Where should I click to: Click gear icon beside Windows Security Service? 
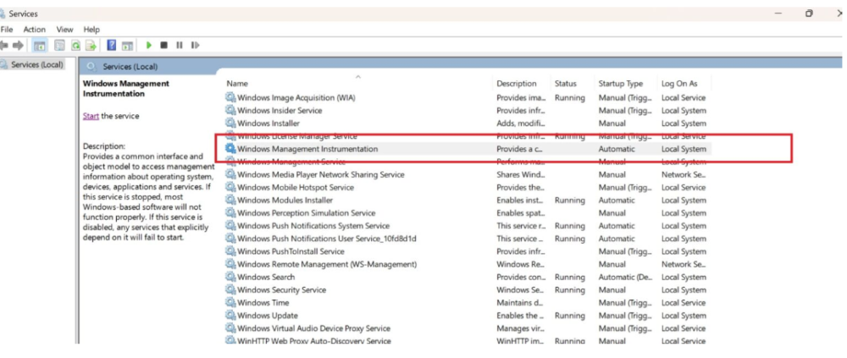coord(230,290)
